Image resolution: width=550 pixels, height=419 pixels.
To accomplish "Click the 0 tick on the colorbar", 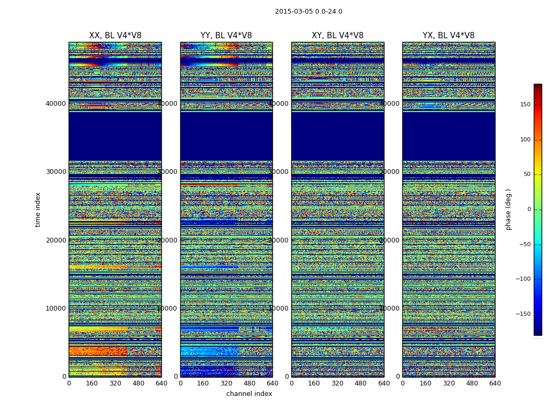I will pyautogui.click(x=529, y=210).
